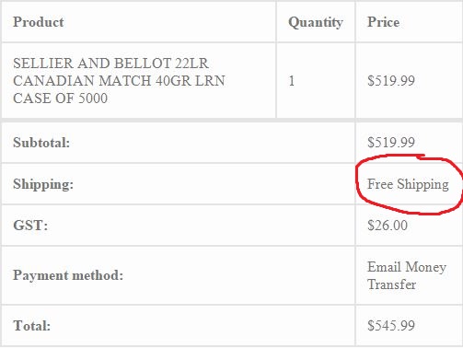This screenshot has height=348, width=463.
Task: Click the quantity value 1
Action: pos(292,81)
